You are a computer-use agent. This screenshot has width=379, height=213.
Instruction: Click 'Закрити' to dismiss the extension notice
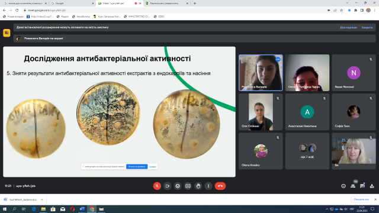(367, 28)
